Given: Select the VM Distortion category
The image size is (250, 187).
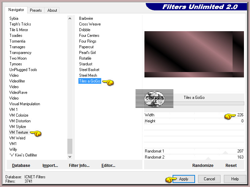Looking at the screenshot, I should 20,121.
